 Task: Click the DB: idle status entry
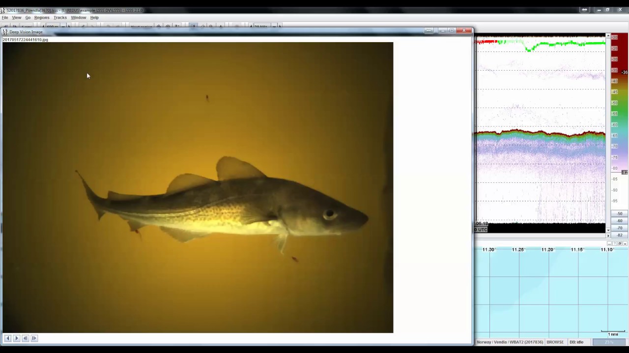[x=576, y=342]
